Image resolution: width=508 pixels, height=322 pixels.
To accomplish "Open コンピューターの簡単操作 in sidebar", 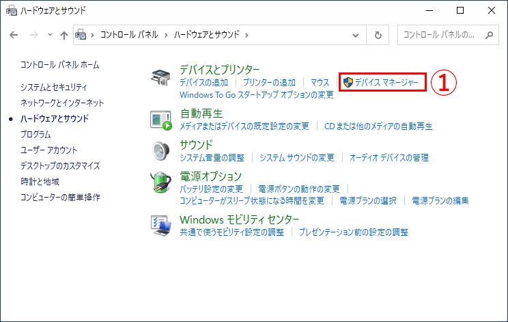I will (60, 197).
